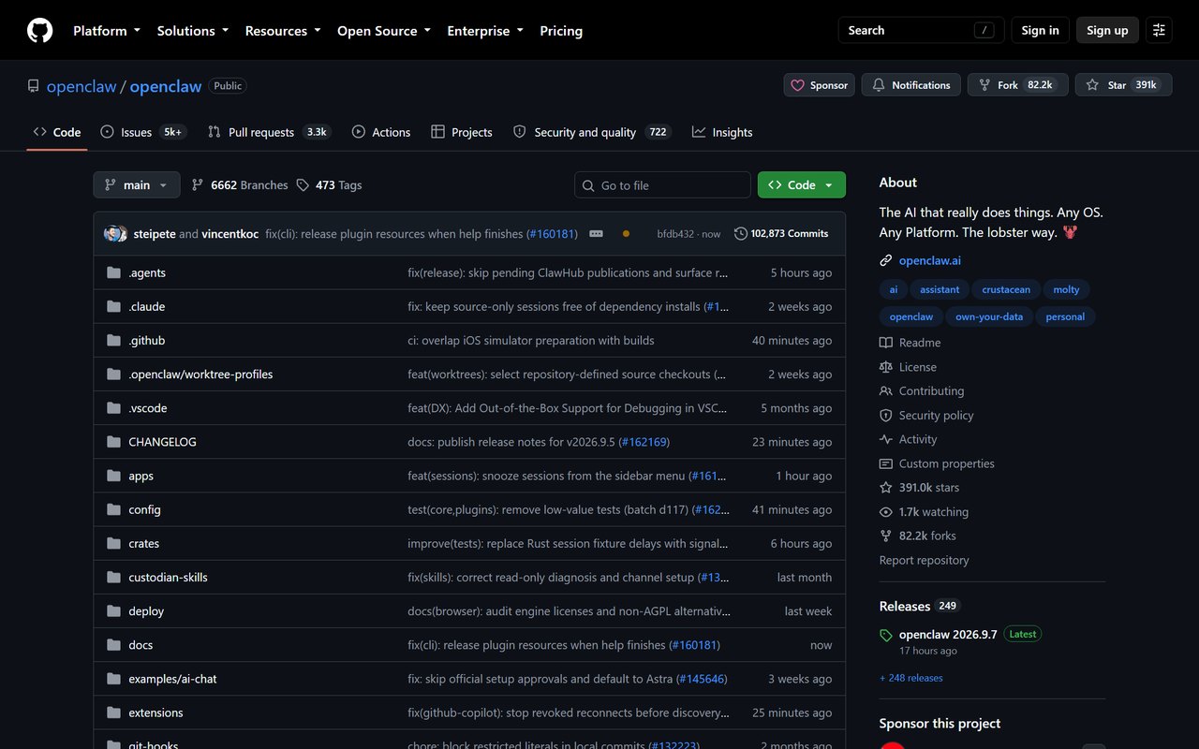Open the GitHub homepage logo
Image resolution: width=1199 pixels, height=749 pixels.
pos(40,31)
